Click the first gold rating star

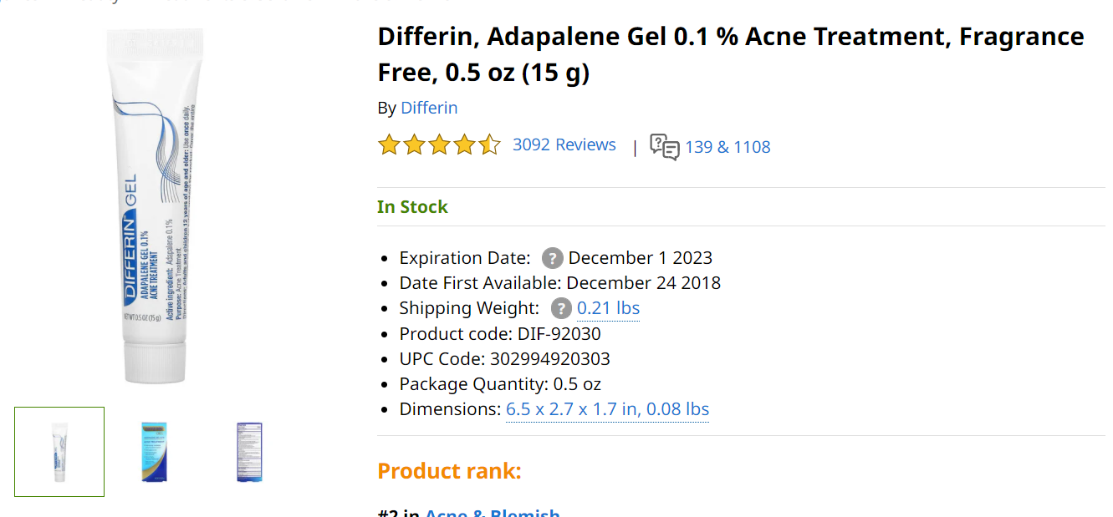pos(389,145)
